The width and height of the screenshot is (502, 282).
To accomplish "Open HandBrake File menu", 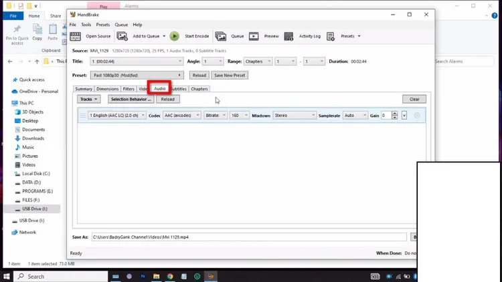I will pyautogui.click(x=73, y=25).
